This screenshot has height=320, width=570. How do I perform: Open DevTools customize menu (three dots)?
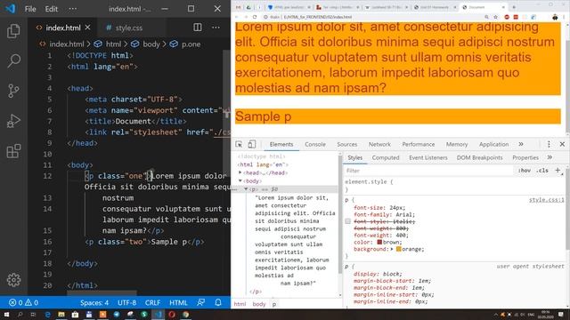pos(549,144)
